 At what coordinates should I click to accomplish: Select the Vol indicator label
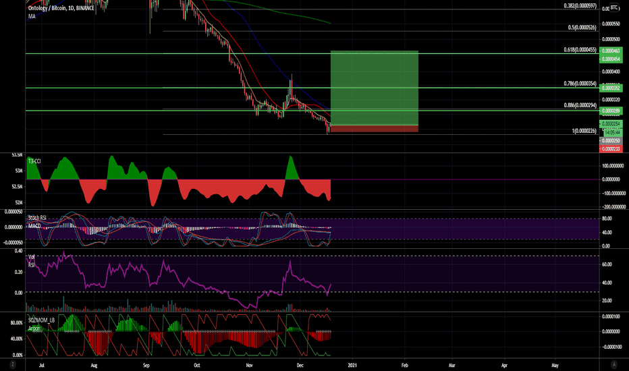(x=32, y=257)
